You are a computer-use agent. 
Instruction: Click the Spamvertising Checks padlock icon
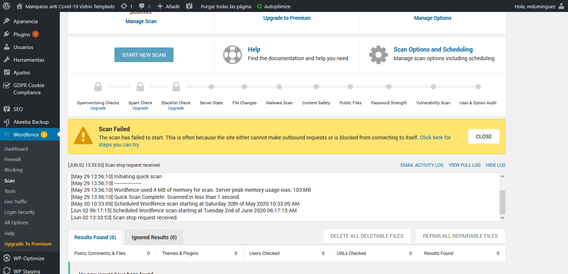(98, 87)
